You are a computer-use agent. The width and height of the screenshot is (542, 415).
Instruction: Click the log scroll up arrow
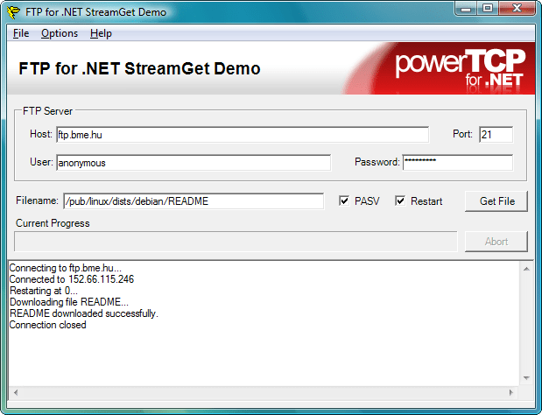[x=526, y=269]
